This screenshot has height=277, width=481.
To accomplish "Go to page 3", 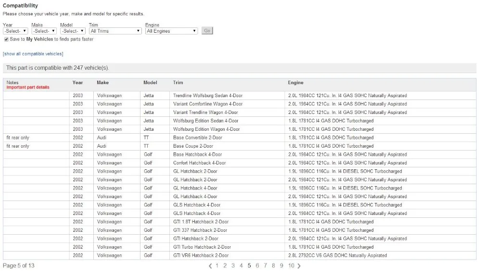I will (x=233, y=265).
